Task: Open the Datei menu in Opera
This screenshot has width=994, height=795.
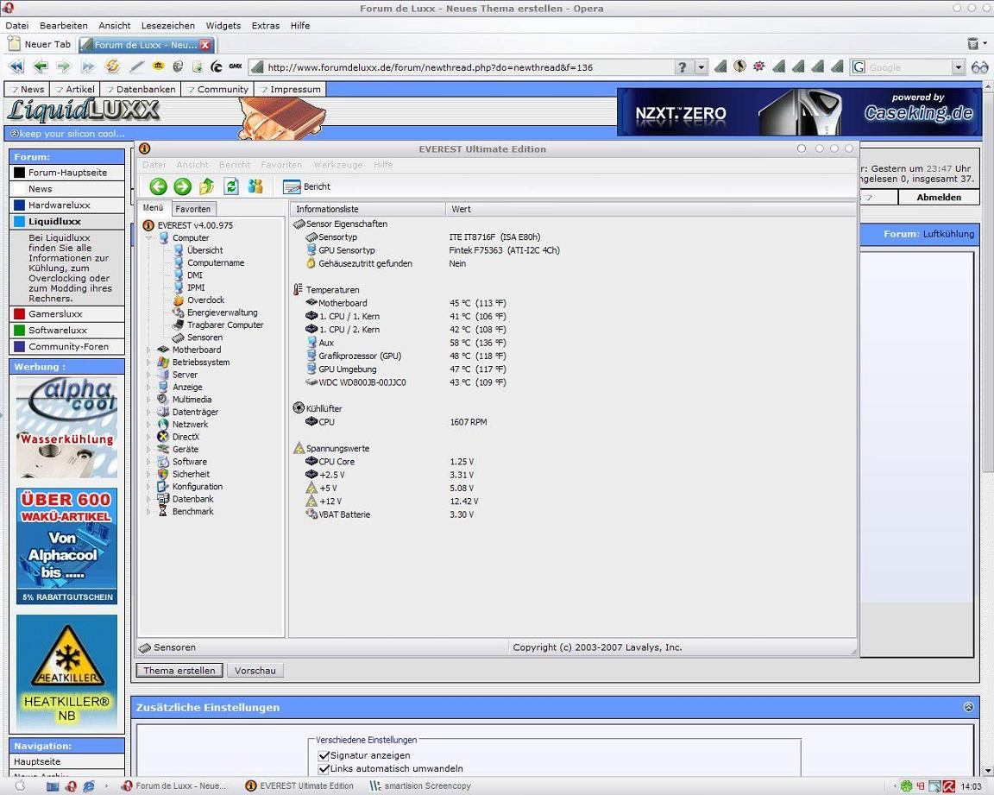Action: tap(17, 25)
